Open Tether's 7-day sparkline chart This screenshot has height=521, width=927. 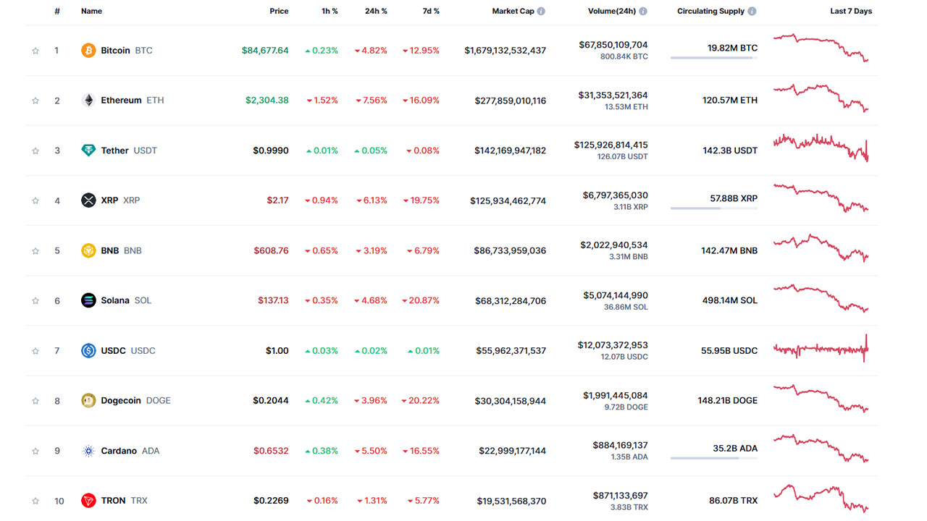tap(821, 148)
